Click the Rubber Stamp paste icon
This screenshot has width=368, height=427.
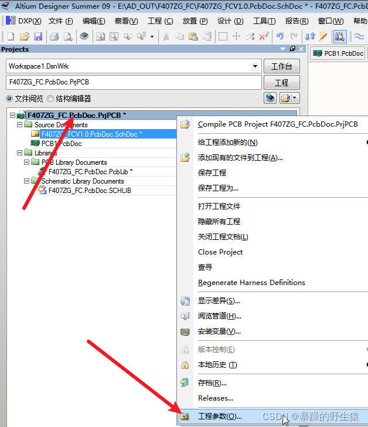tap(207, 36)
